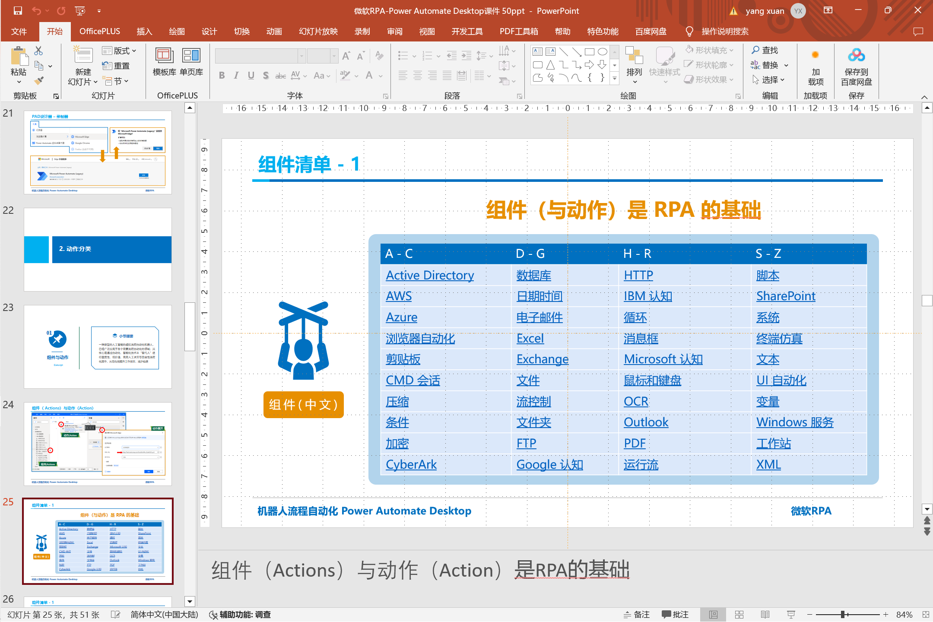Open the 选择 select dropdown
This screenshot has height=622, width=933.
click(x=769, y=79)
